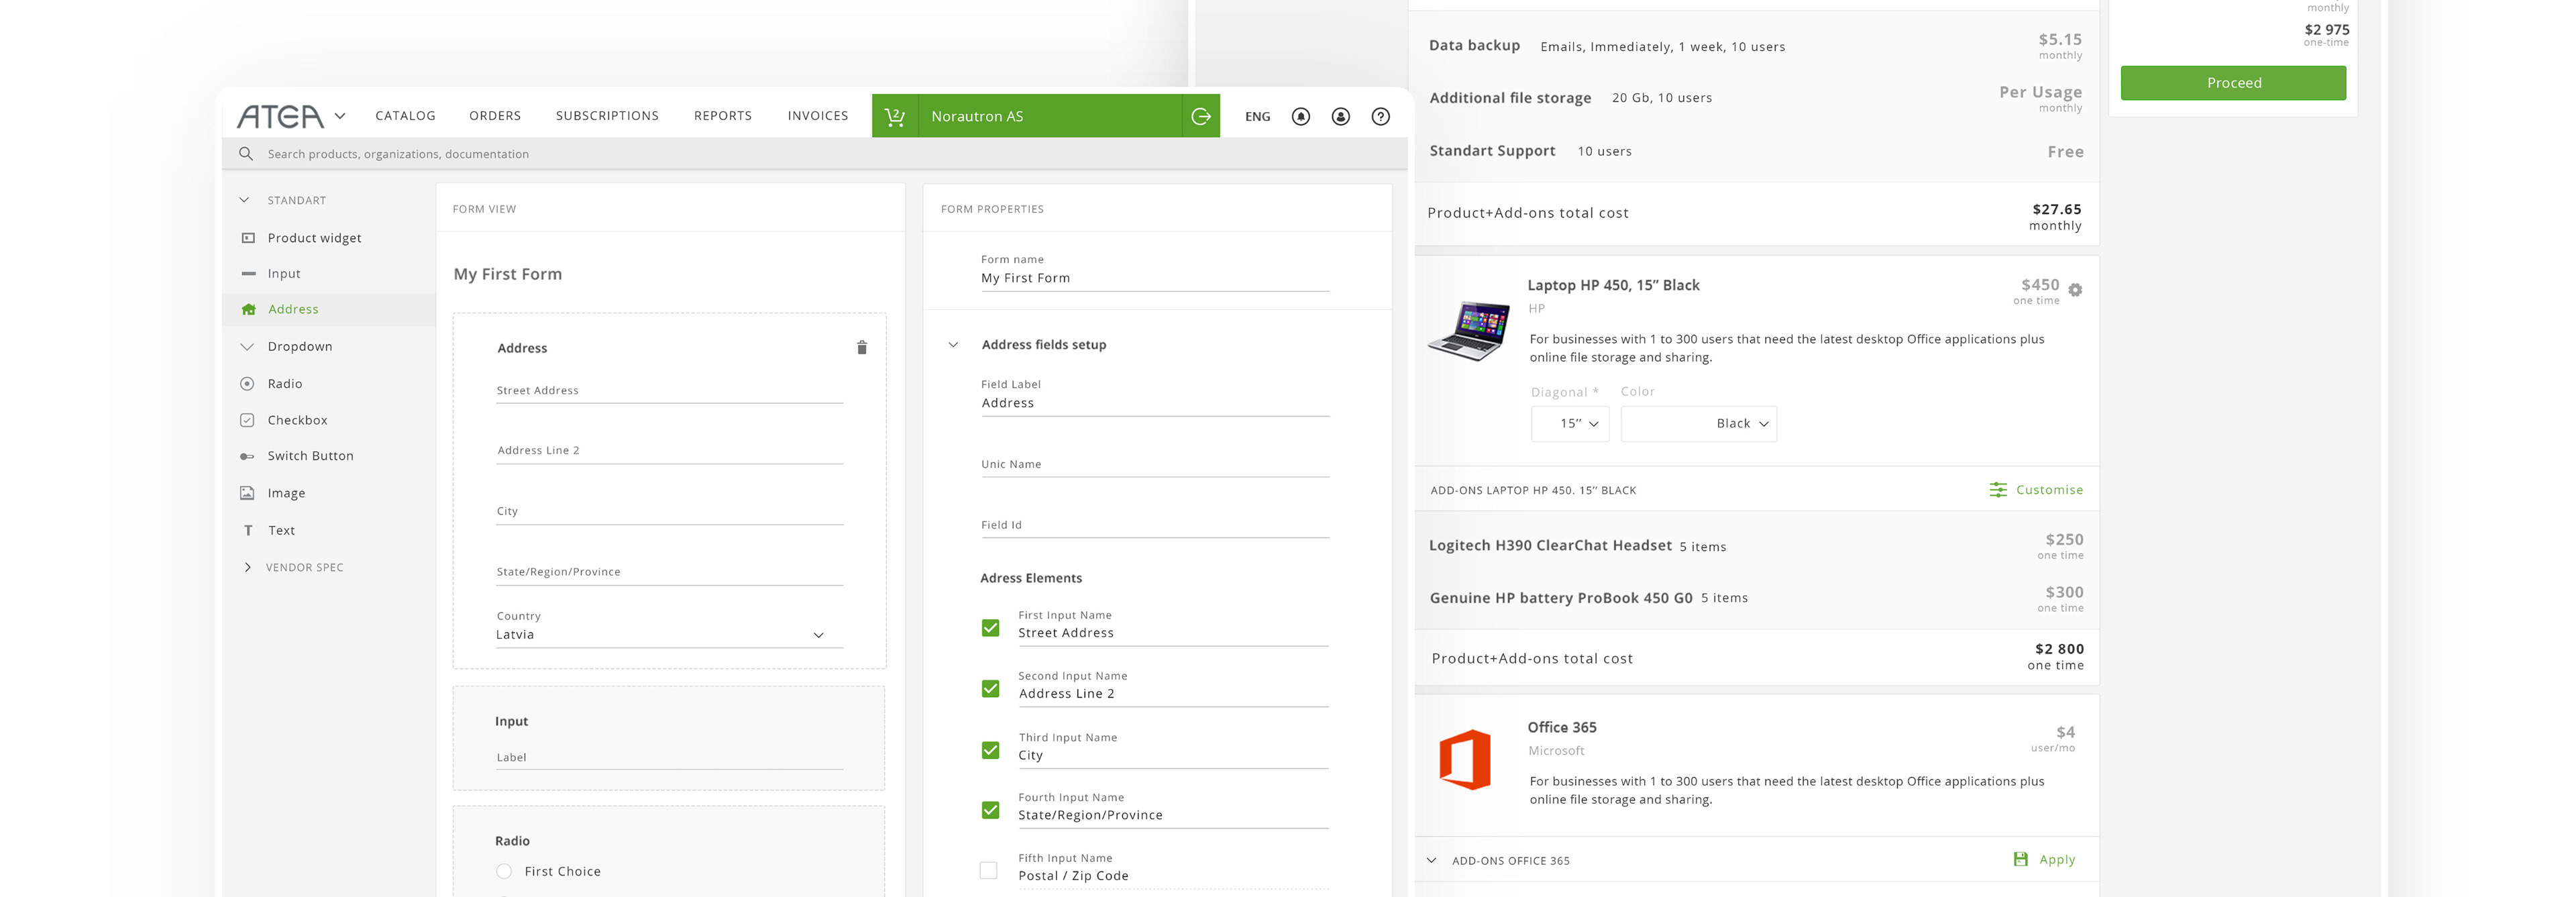Expand the VENDOR SPEC section
The width and height of the screenshot is (2576, 897).
point(247,568)
